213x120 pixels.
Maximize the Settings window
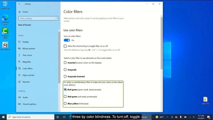[153, 4]
